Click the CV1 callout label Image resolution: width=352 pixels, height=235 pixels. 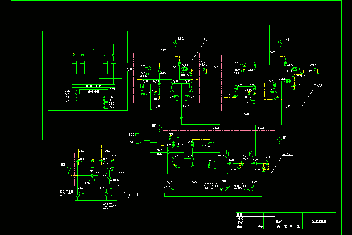click(x=286, y=153)
